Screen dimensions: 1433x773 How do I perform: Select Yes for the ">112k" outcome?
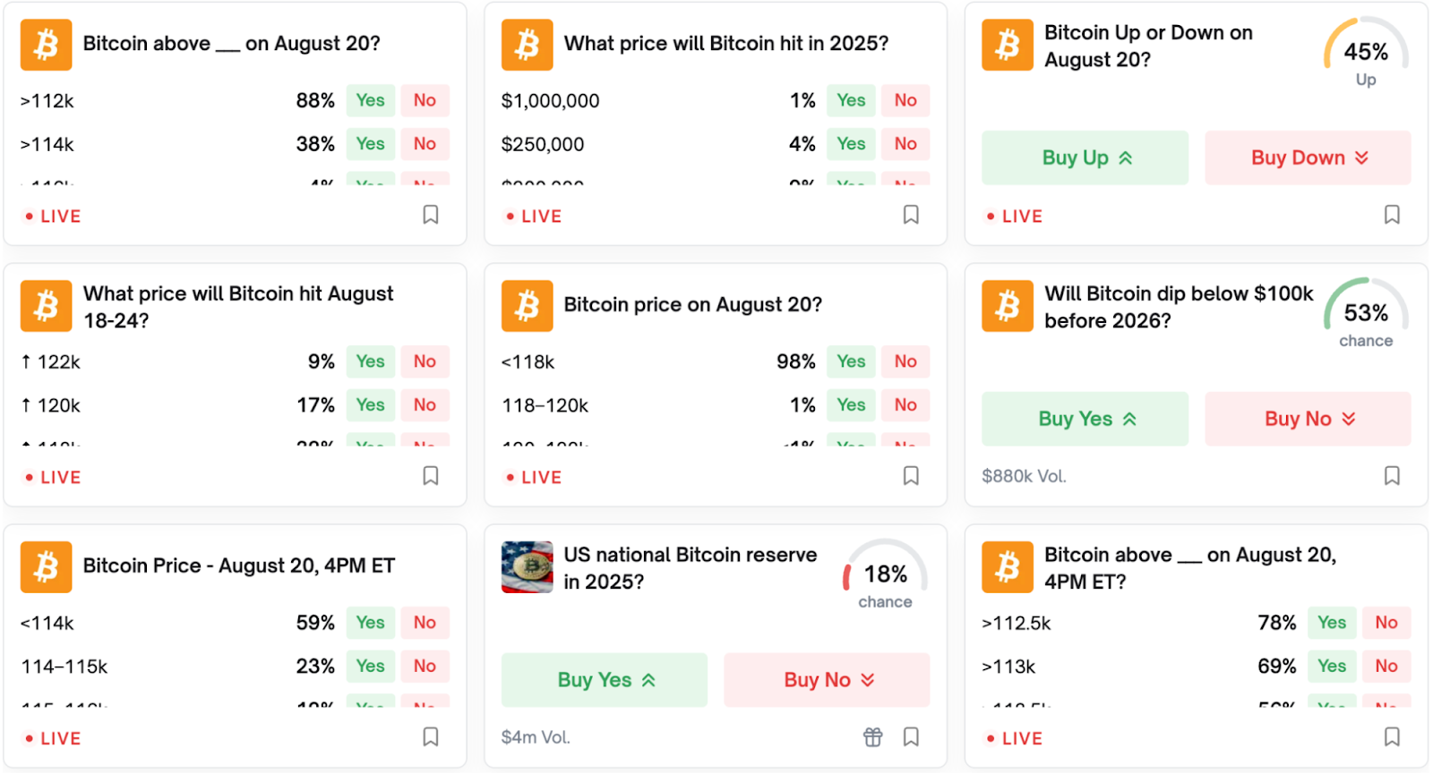tap(370, 100)
